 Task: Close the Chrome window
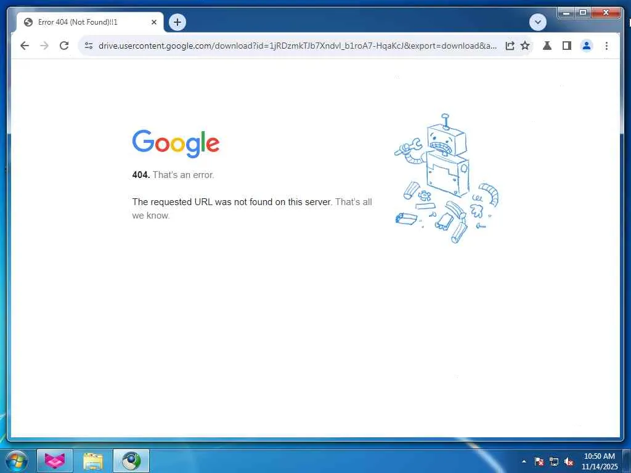pyautogui.click(x=606, y=13)
